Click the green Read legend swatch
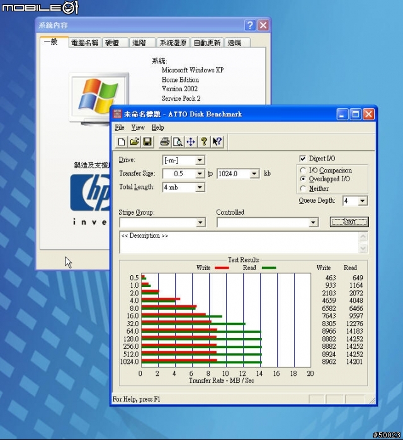 coord(269,268)
